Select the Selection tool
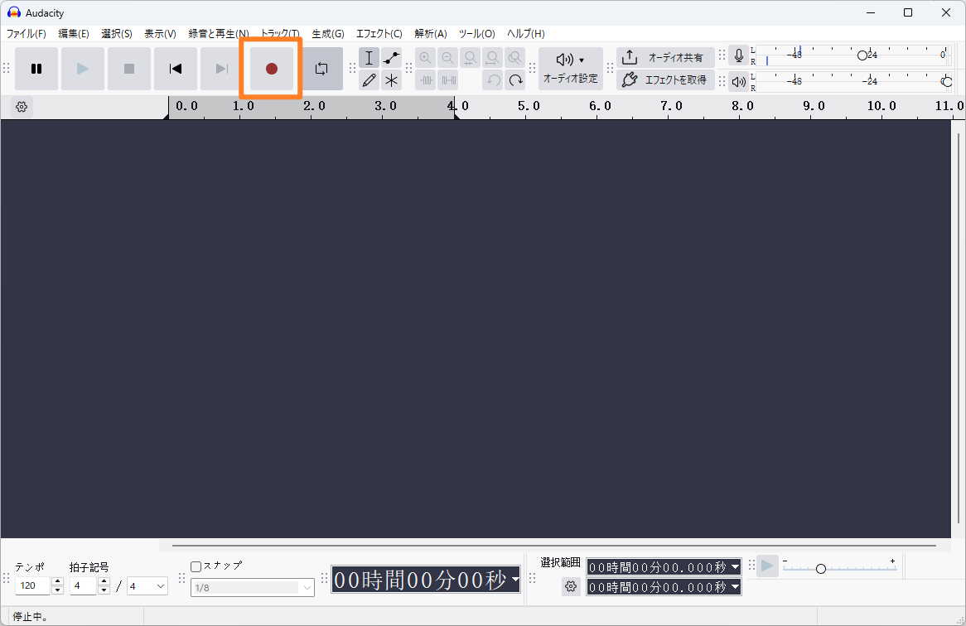This screenshot has width=966, height=626. pyautogui.click(x=369, y=57)
